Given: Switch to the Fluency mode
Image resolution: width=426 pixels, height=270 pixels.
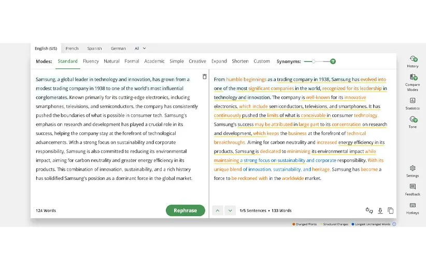Looking at the screenshot, I should [91, 61].
